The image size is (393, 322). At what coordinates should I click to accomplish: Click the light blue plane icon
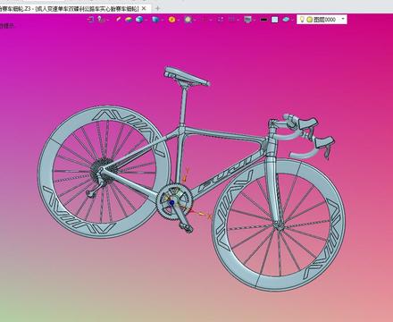click(286, 20)
